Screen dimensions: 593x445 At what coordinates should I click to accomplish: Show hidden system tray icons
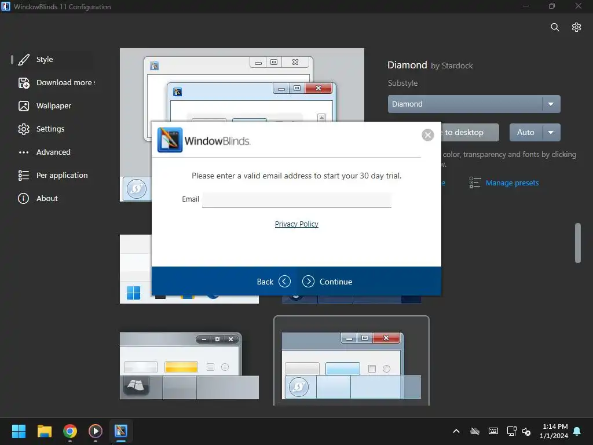point(456,431)
